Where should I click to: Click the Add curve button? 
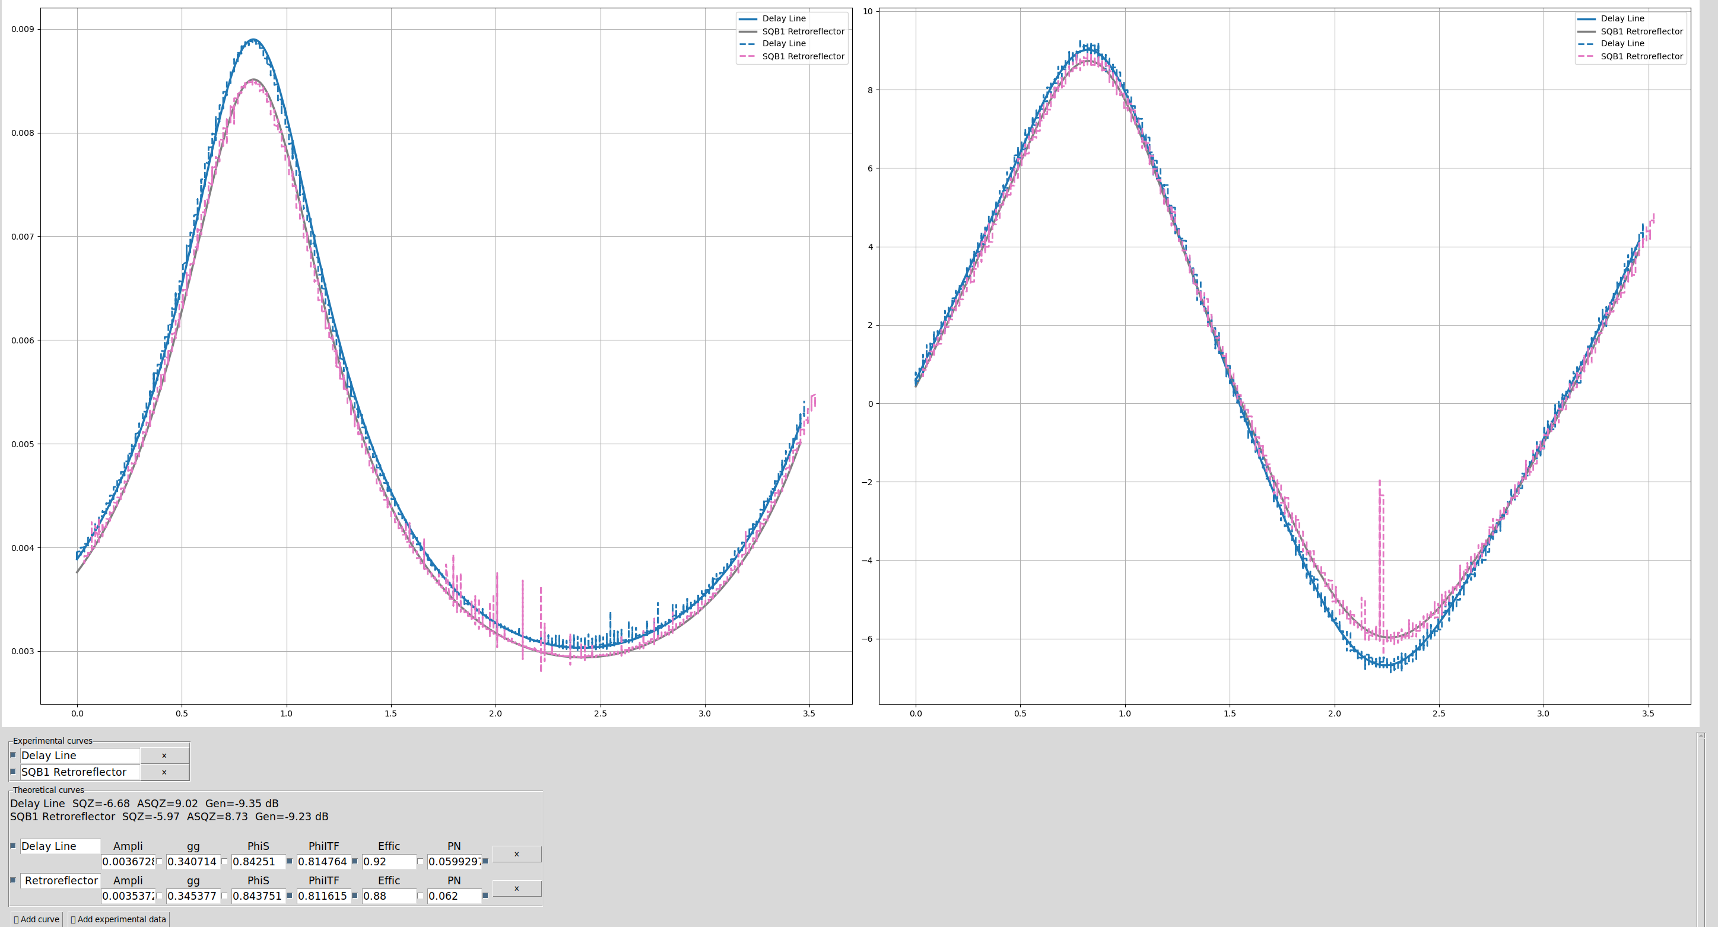tap(37, 919)
